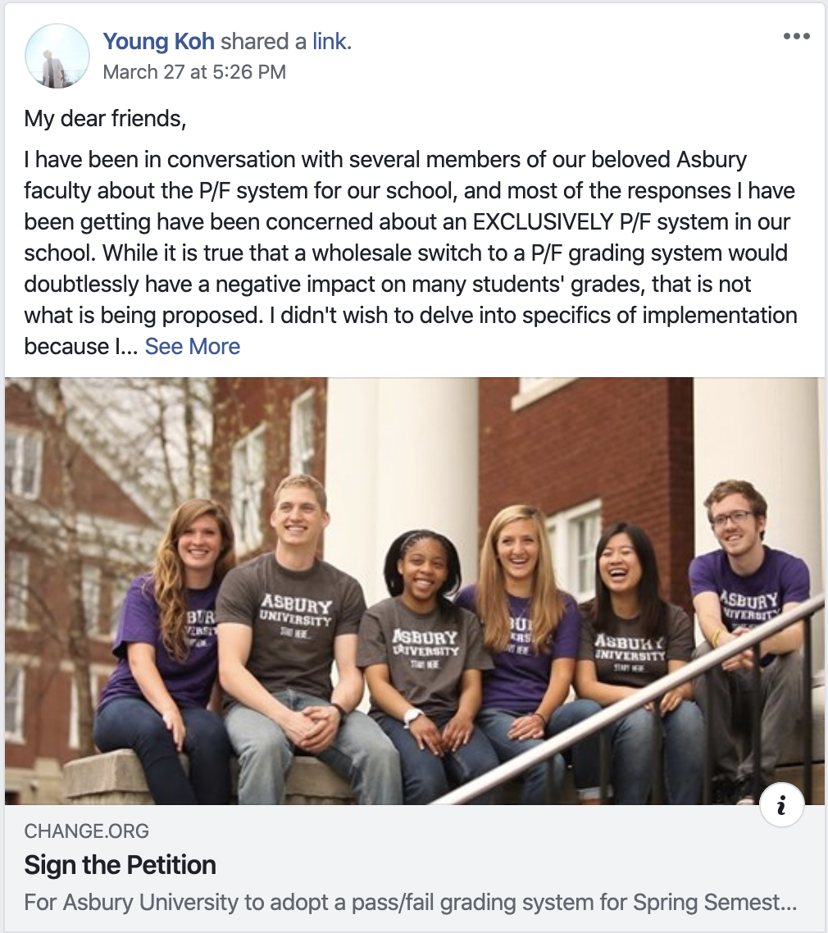Click the word "EXCLUSIVELY" in the post
Screen dimensions: 828x933
562,221
